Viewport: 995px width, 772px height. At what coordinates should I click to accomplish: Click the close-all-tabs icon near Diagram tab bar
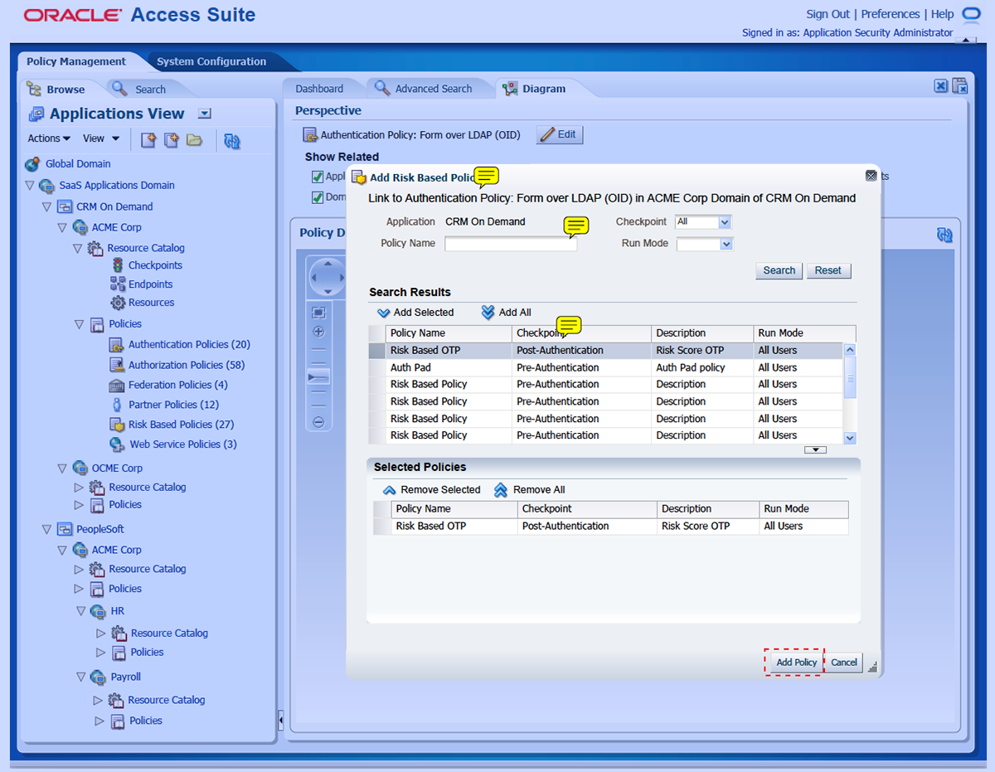(x=959, y=86)
